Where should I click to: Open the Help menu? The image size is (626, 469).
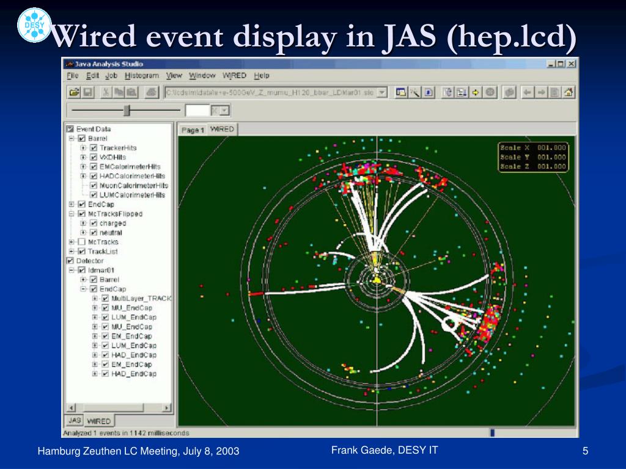262,75
